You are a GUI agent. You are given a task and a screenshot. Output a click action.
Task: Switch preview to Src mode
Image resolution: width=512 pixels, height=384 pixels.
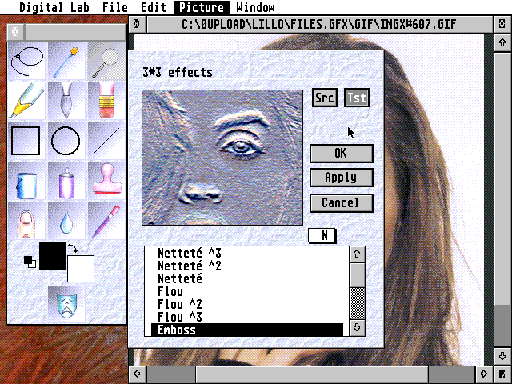(324, 97)
